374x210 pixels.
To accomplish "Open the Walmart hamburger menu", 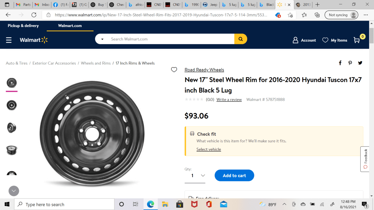I will point(9,40).
